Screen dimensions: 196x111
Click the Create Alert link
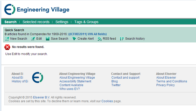[86, 39]
